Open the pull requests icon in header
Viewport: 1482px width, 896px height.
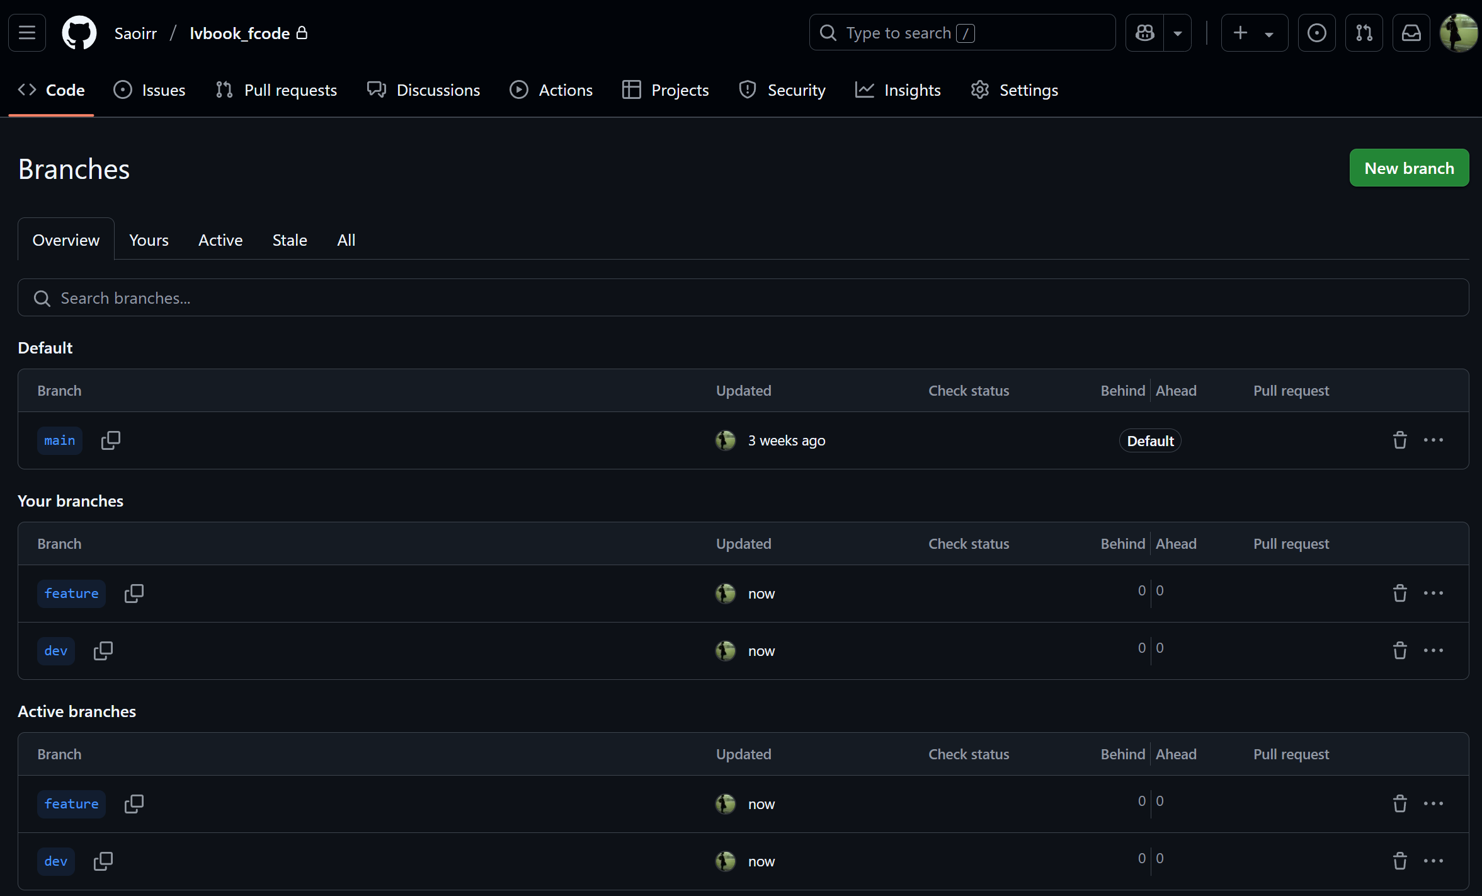1364,33
